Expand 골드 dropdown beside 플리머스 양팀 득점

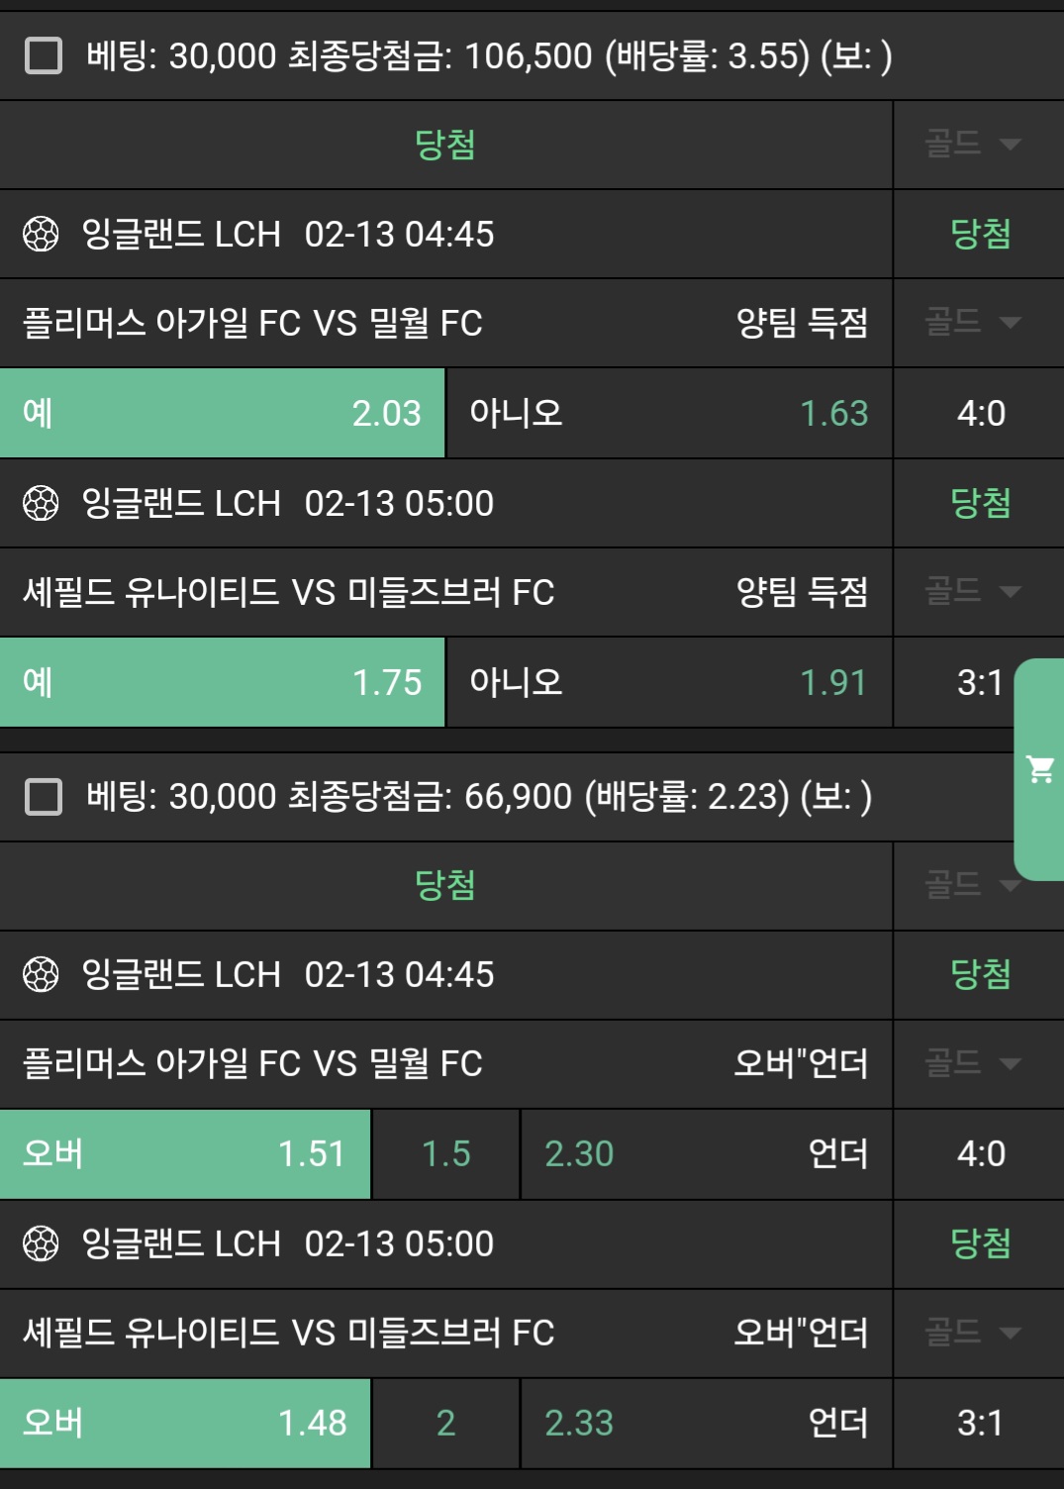(972, 323)
